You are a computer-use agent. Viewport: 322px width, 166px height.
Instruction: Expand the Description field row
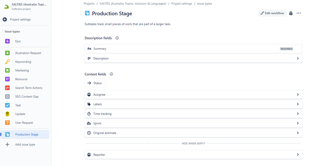[x=297, y=58]
